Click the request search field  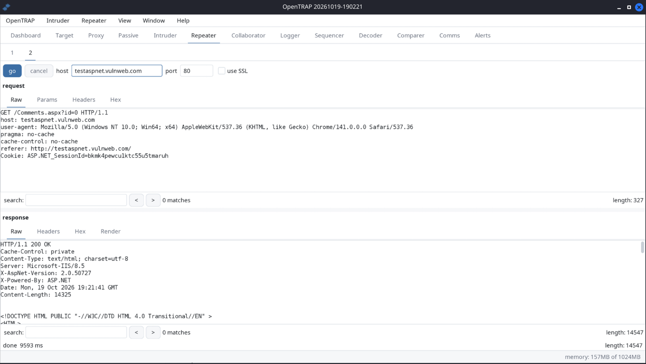tap(76, 200)
